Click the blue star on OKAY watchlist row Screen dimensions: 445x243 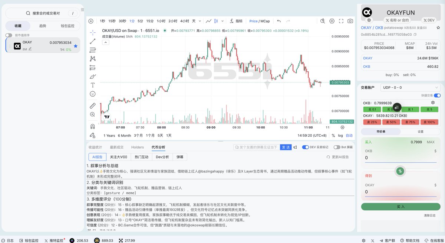[76, 46]
